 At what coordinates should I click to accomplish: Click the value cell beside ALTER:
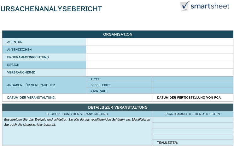coord(193,79)
